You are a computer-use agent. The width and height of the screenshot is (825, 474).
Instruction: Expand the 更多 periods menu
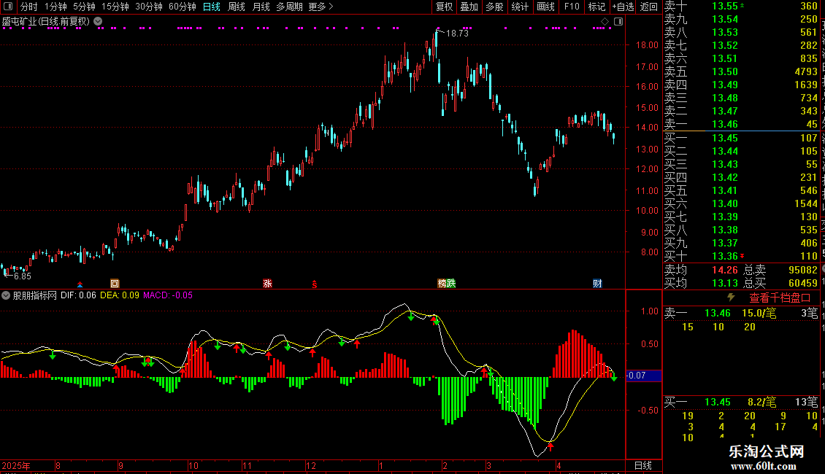click(x=321, y=7)
